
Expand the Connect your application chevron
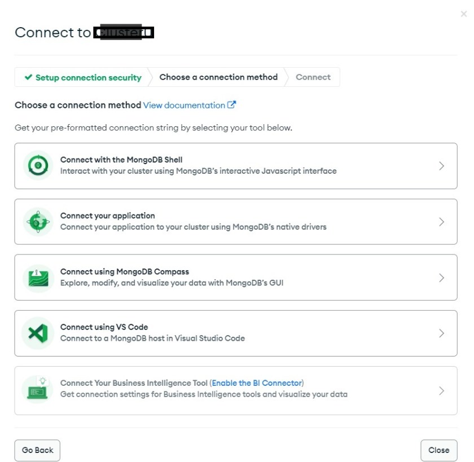tap(442, 221)
